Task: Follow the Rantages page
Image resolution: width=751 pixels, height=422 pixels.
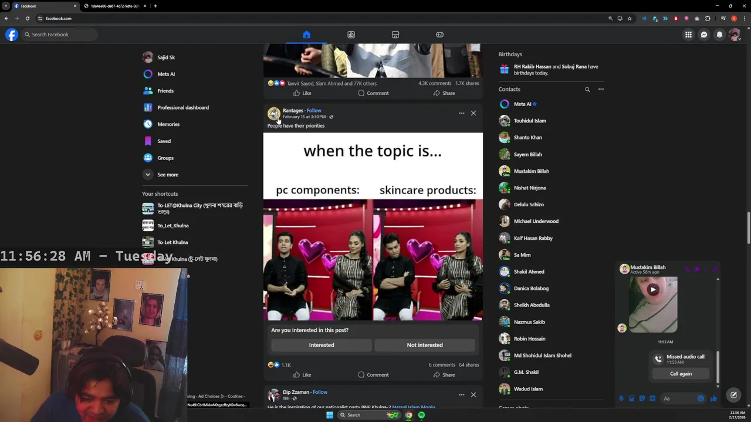Action: [x=314, y=110]
